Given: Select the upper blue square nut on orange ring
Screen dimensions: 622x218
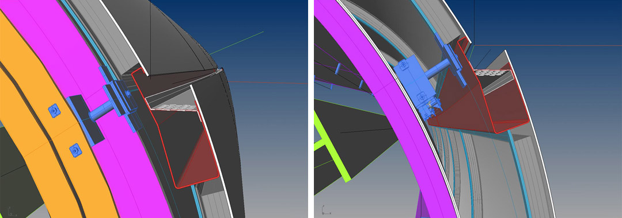Looking at the screenshot, I should [x=54, y=111].
